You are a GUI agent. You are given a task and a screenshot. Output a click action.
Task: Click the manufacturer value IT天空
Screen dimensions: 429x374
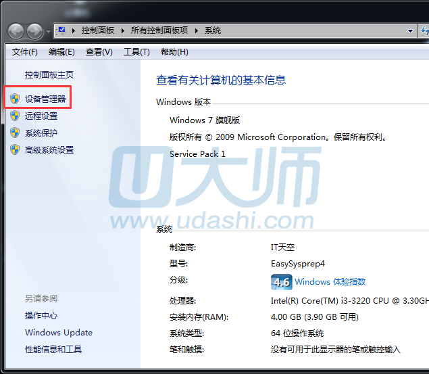(x=282, y=248)
